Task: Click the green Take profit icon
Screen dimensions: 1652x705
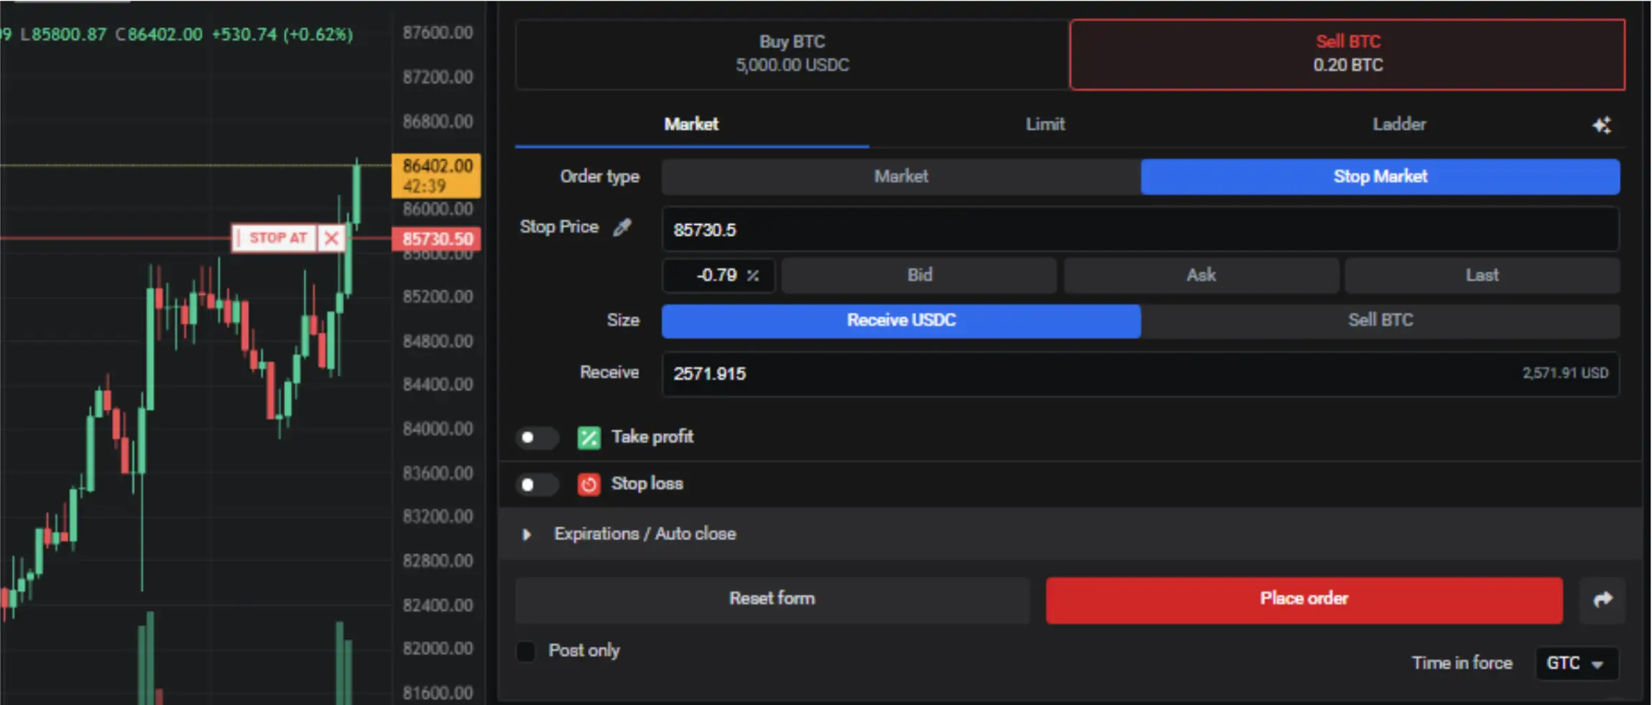Action: pos(589,437)
